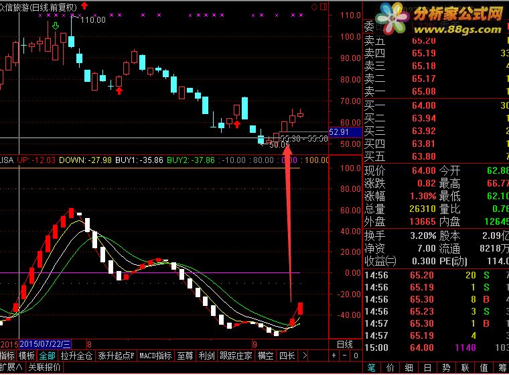
Task: Click the stock title 众信旅游(日线.前复权)
Action: pyautogui.click(x=38, y=7)
